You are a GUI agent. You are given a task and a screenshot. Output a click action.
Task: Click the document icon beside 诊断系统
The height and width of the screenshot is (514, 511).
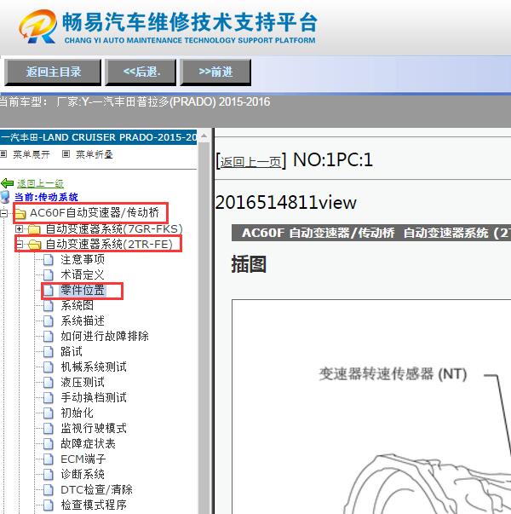click(x=49, y=475)
